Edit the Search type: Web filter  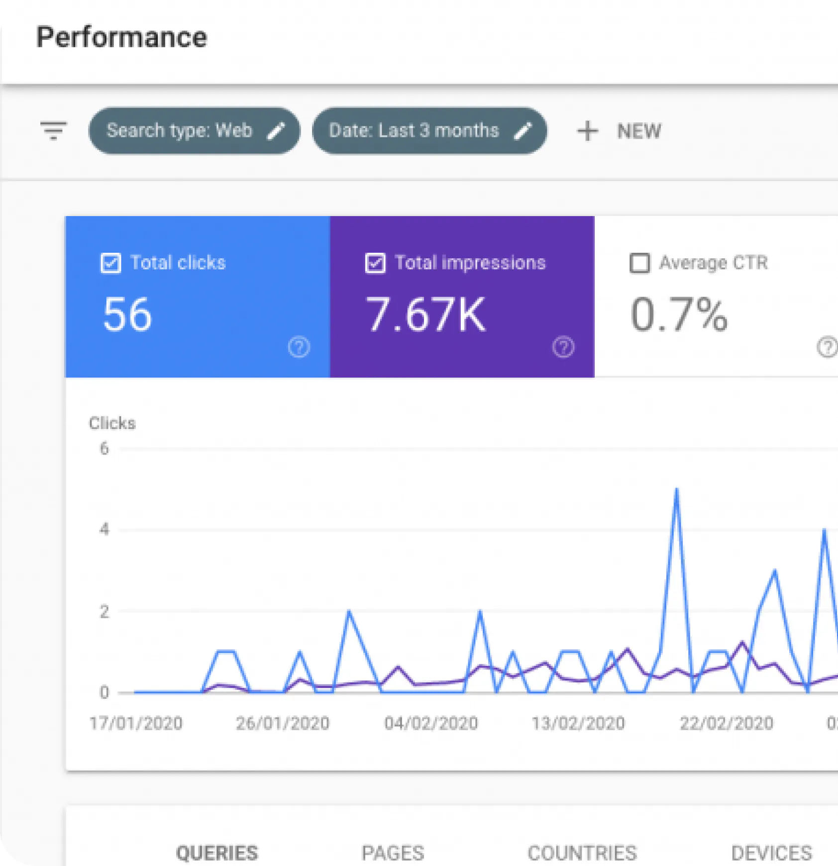coord(194,131)
